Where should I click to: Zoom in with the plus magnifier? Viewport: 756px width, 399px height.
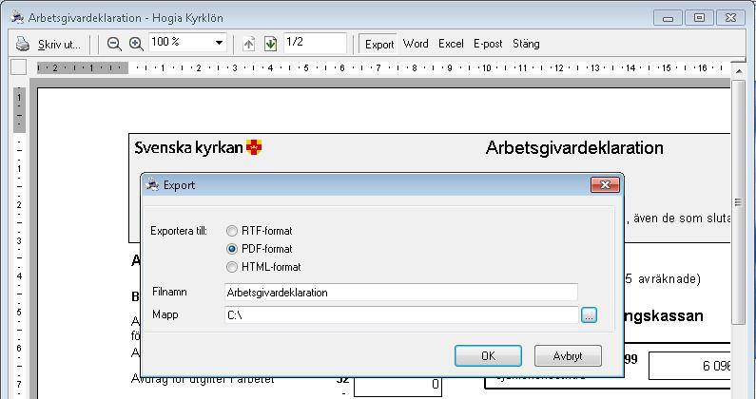tap(136, 44)
